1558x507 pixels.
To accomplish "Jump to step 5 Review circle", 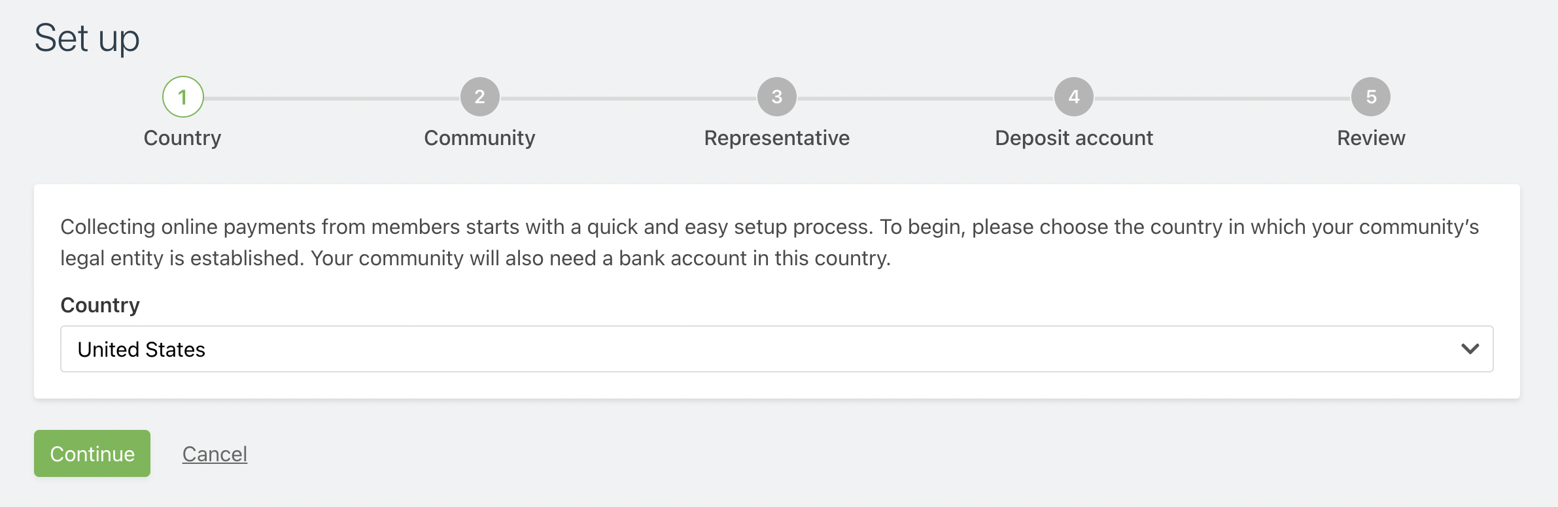I will [x=1371, y=97].
